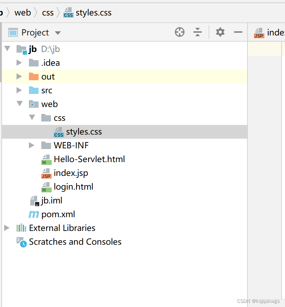
Task: Click the HTML icon next to login.html
Action: tap(46, 187)
